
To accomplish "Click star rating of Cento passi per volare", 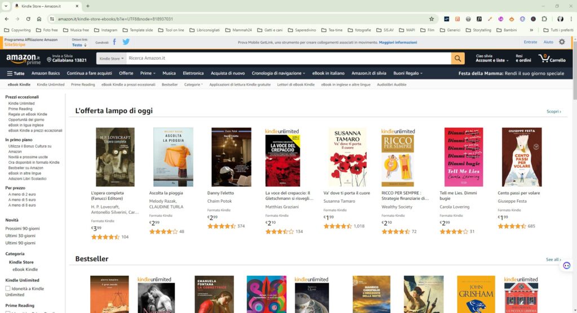I will click(x=512, y=226).
